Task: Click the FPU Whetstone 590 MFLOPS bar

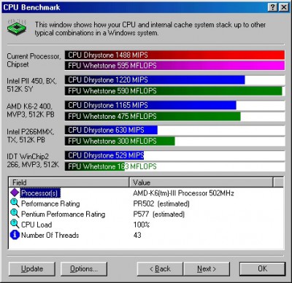Action: (174, 91)
